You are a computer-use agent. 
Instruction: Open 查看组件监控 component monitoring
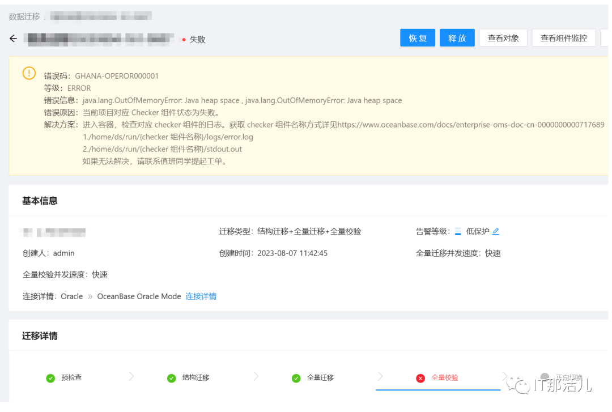pyautogui.click(x=564, y=38)
